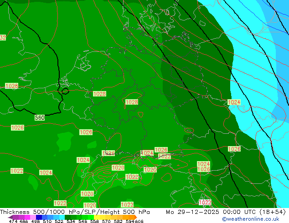The width and height of the screenshot is (289, 223).
Task: Click the small closed black contour loop near Belgium
Action: click(x=65, y=91)
